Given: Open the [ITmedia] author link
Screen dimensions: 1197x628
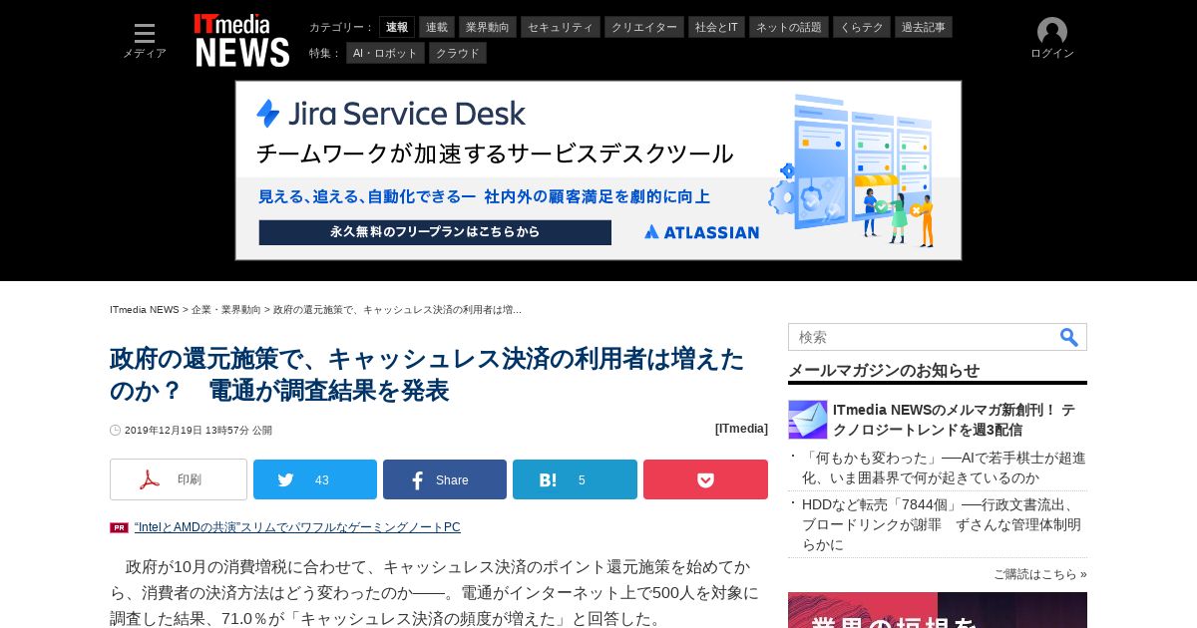Looking at the screenshot, I should (x=741, y=429).
